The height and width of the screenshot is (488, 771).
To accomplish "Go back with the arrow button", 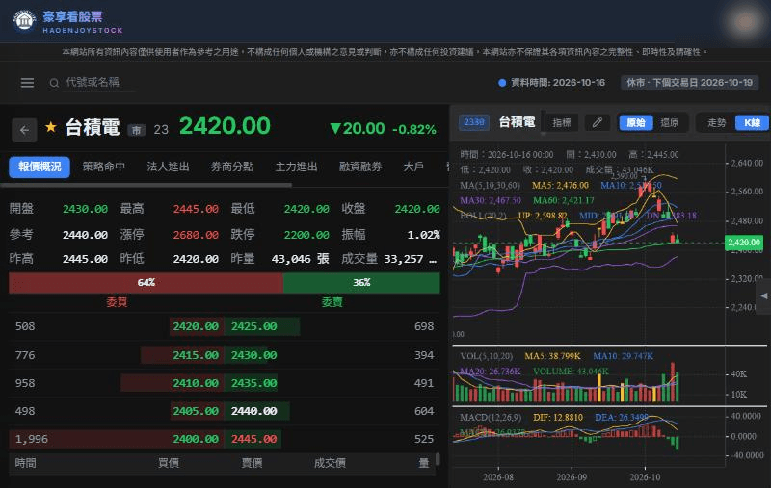I will pos(24,130).
